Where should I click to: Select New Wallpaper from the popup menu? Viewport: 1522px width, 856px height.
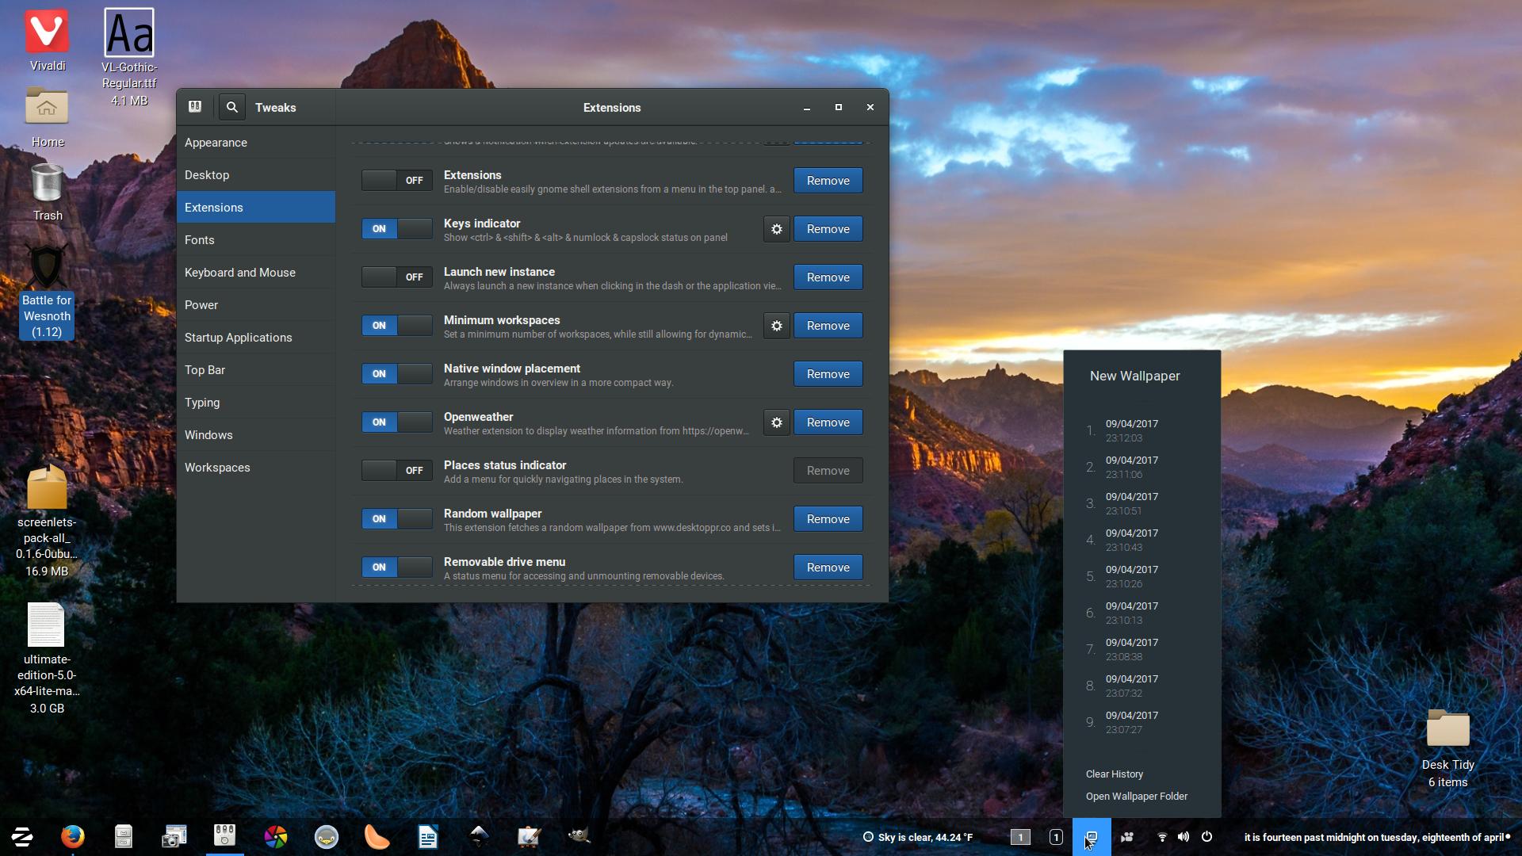point(1134,376)
